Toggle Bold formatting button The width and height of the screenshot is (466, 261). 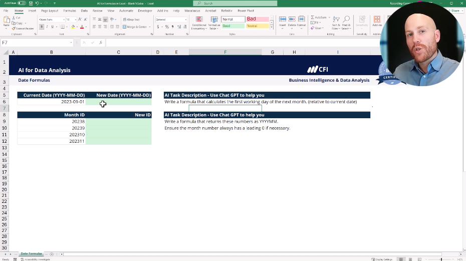[x=41, y=27]
